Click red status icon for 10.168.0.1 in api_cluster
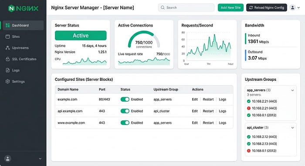Image resolution: width=305 pixels, height=166 pixels. coord(249,151)
